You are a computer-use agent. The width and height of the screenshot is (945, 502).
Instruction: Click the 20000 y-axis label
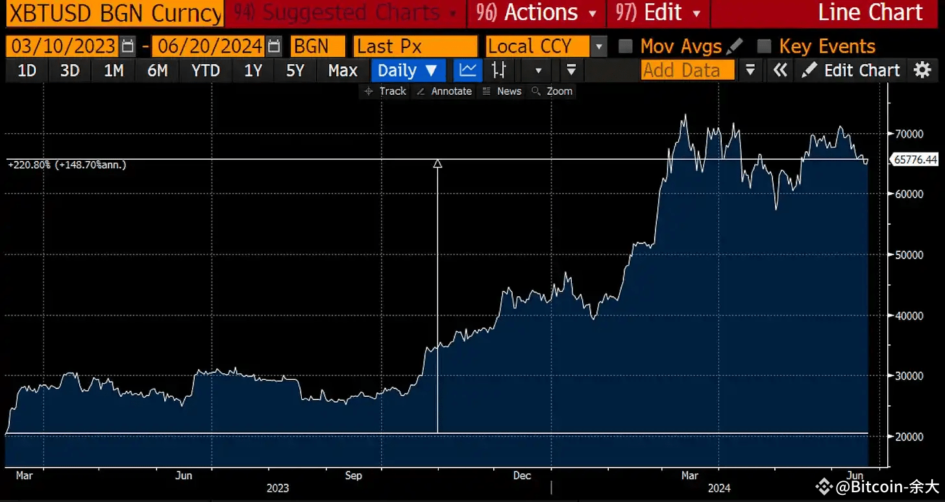coord(909,436)
